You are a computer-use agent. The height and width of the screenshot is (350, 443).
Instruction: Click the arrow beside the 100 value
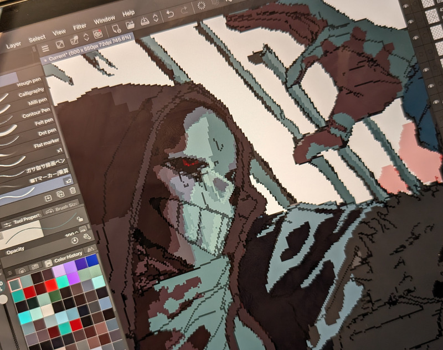coord(76,233)
